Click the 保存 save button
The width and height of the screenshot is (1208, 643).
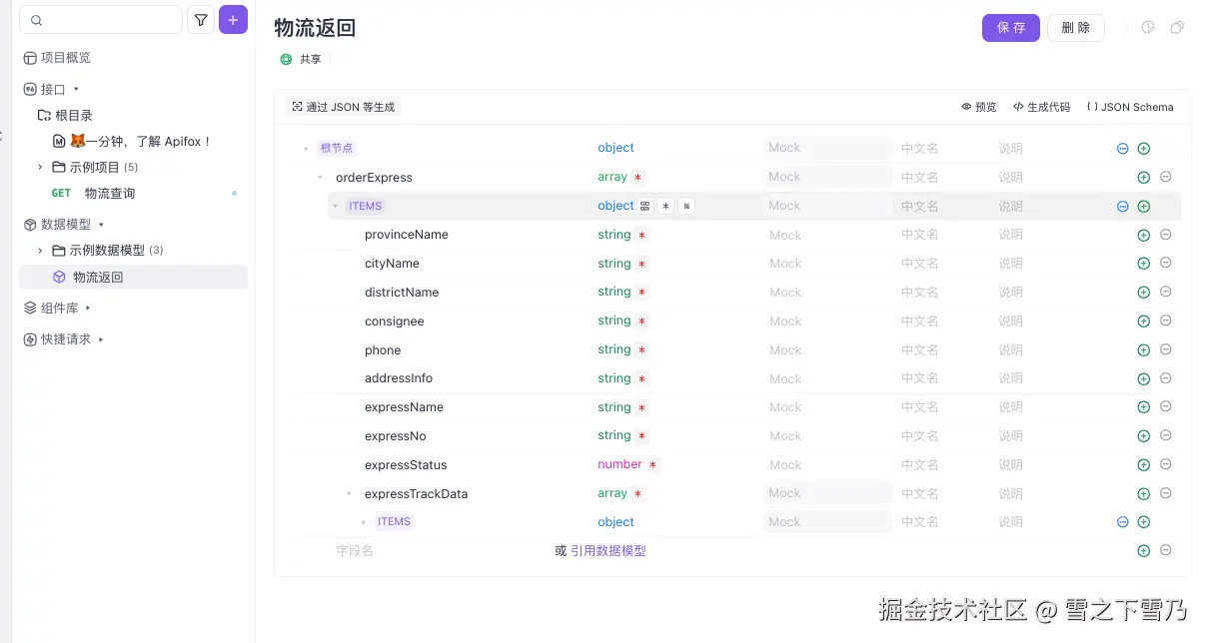(x=1011, y=27)
